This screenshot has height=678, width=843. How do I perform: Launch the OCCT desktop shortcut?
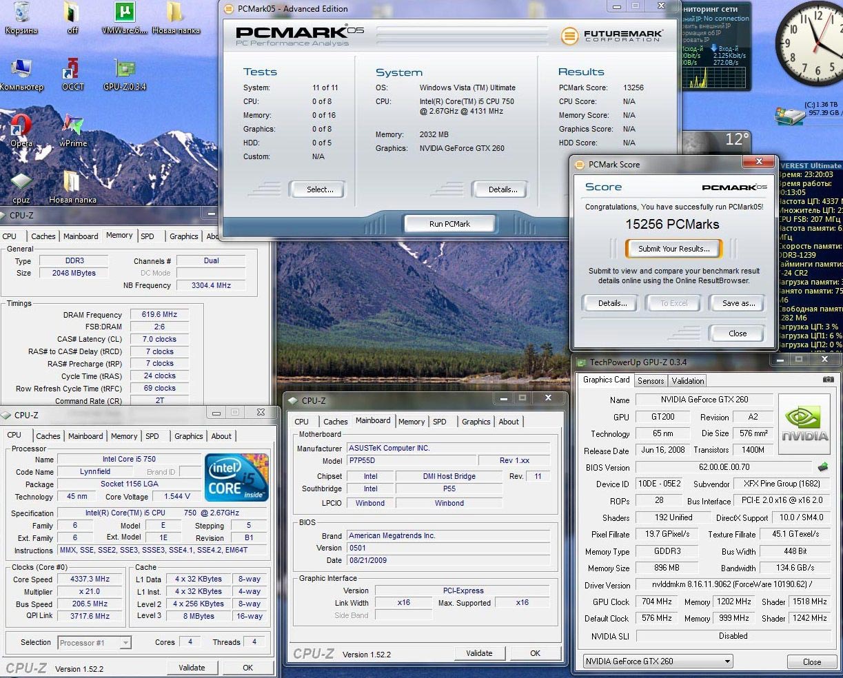[72, 74]
